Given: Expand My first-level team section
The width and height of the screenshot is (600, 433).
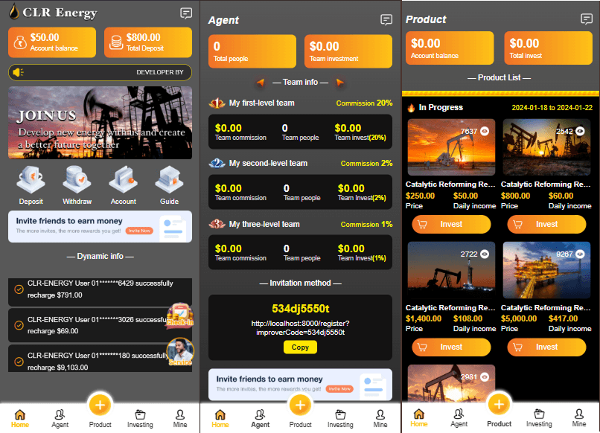Looking at the screenshot, I should click(261, 103).
